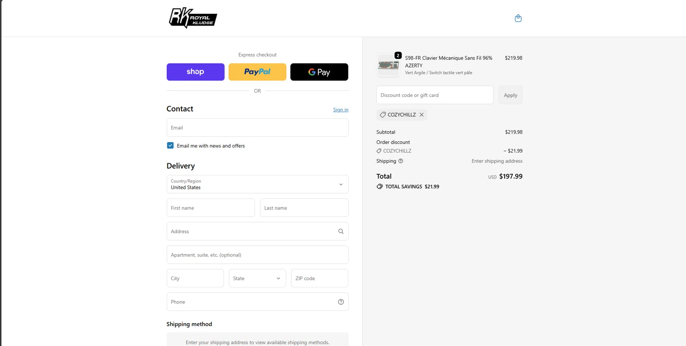Click the Enter shipping address text in summary

coord(497,161)
